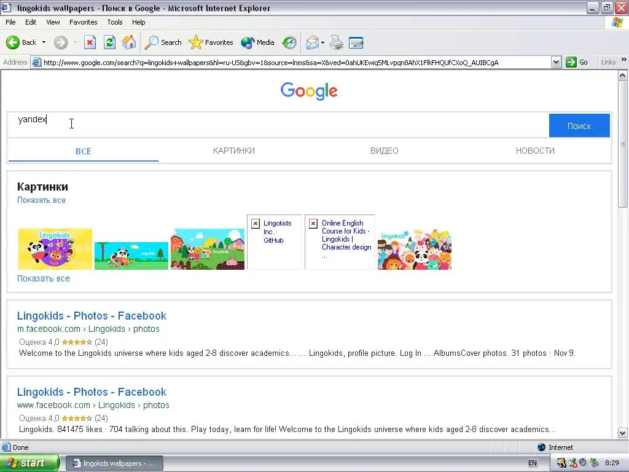Click the scrollbar down arrow
629x472 pixels.
(623, 433)
